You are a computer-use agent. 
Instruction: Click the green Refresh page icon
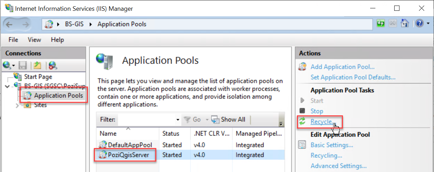[381, 24]
